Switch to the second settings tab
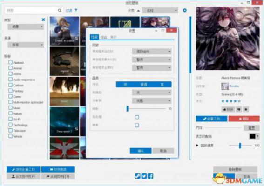Screen dimensions: 264x186 104,37
